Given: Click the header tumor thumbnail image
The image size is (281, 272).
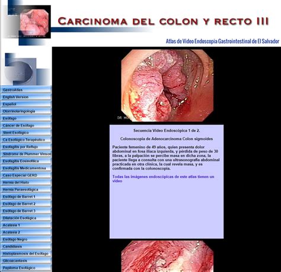Looking at the screenshot, I should click(34, 23).
